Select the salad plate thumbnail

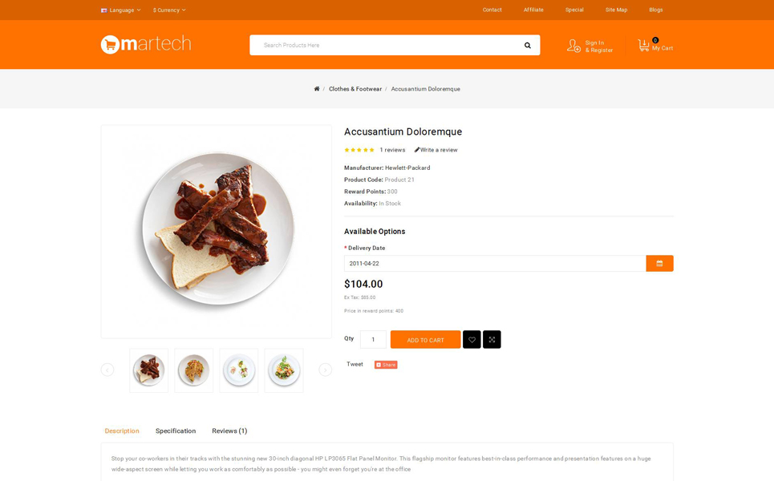(x=284, y=370)
